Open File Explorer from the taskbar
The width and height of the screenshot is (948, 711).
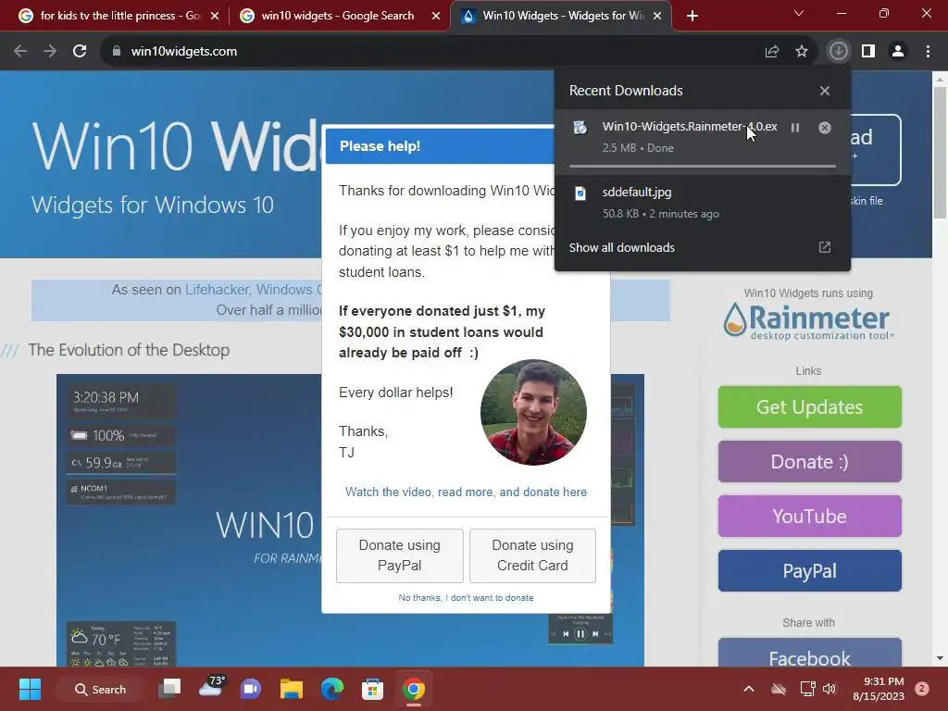click(x=292, y=689)
